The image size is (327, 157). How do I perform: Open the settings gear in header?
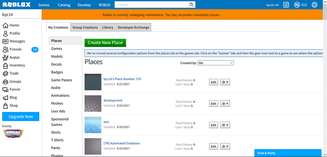pyautogui.click(x=315, y=5)
